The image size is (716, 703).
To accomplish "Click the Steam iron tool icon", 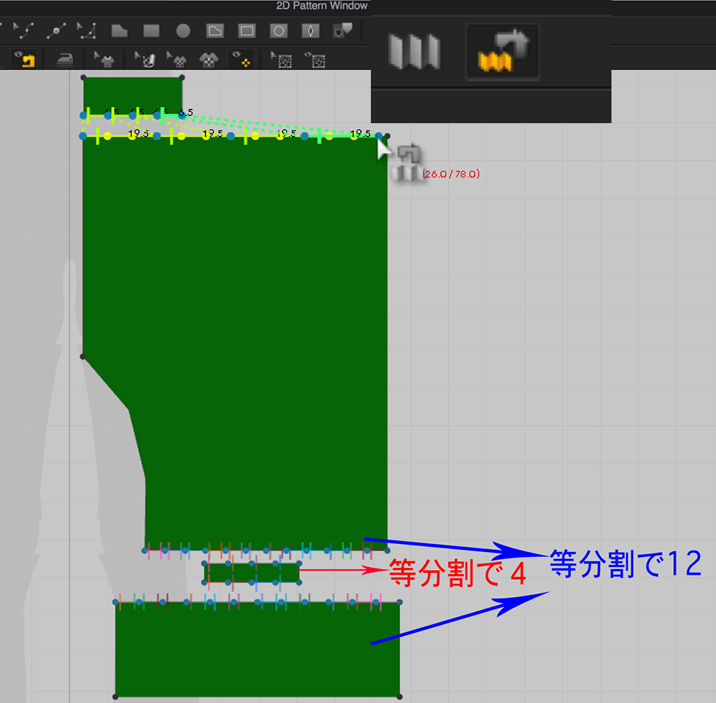I will coord(64,60).
